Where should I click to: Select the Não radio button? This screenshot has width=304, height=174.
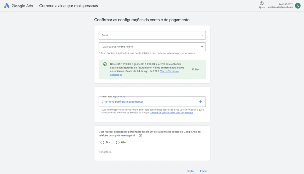tap(118, 143)
